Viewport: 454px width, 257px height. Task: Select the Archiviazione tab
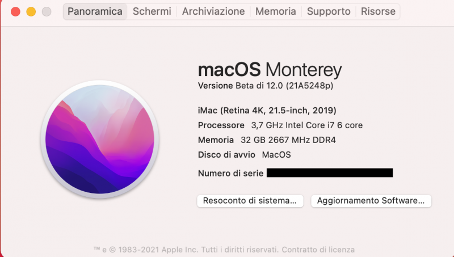coord(213,11)
